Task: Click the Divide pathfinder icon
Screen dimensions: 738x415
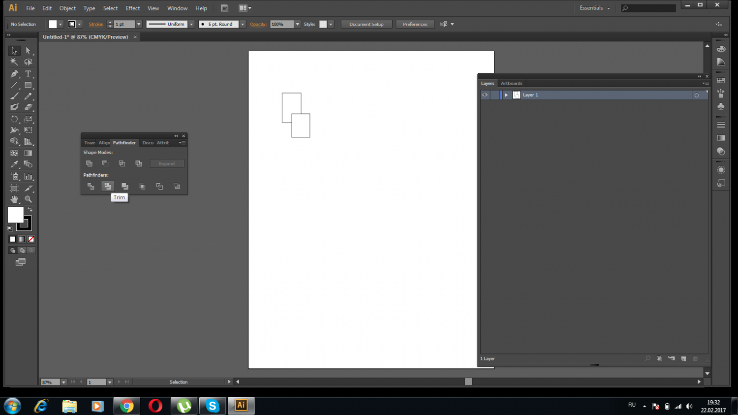Action: [x=91, y=186]
